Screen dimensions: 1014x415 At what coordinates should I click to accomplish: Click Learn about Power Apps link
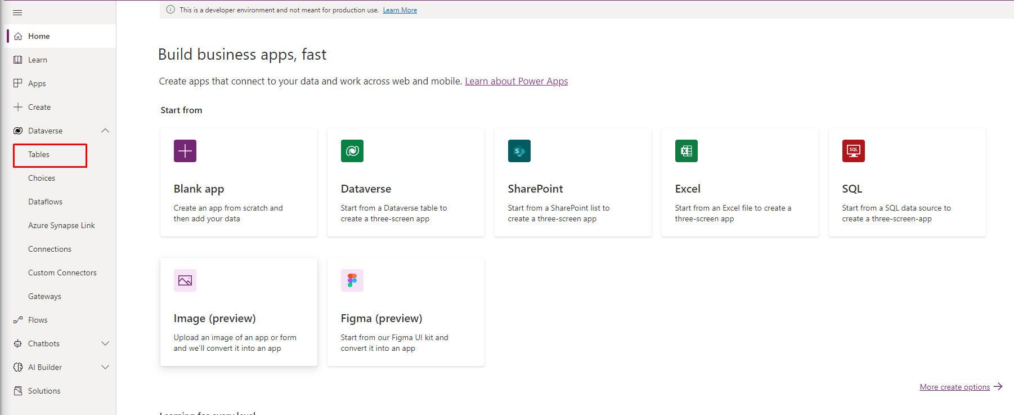click(517, 81)
